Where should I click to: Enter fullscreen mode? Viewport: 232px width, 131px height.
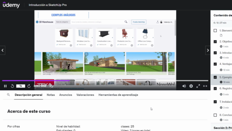point(198,86)
